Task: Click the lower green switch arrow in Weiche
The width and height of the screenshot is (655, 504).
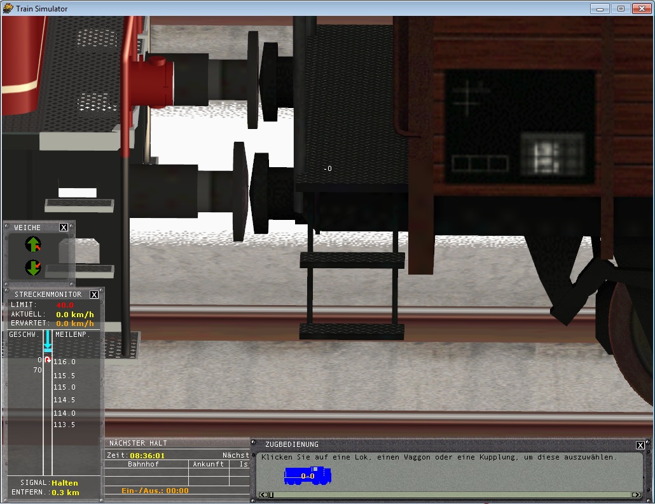Action: click(x=33, y=268)
